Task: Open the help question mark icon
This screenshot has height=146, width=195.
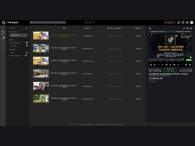Action: coord(183,23)
